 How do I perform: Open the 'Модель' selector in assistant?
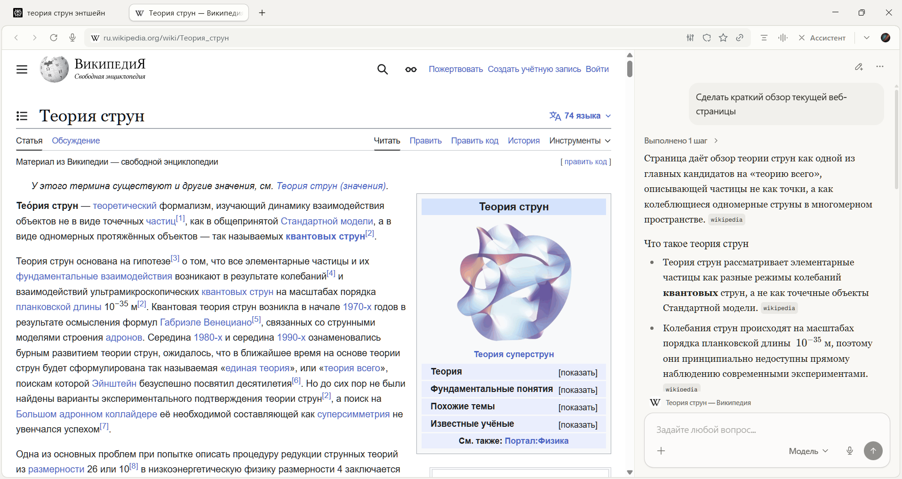pos(808,451)
